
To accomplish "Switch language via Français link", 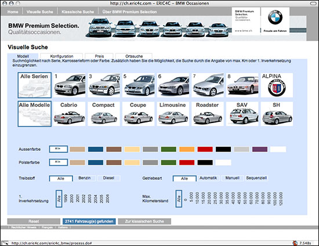I will pos(47,227).
